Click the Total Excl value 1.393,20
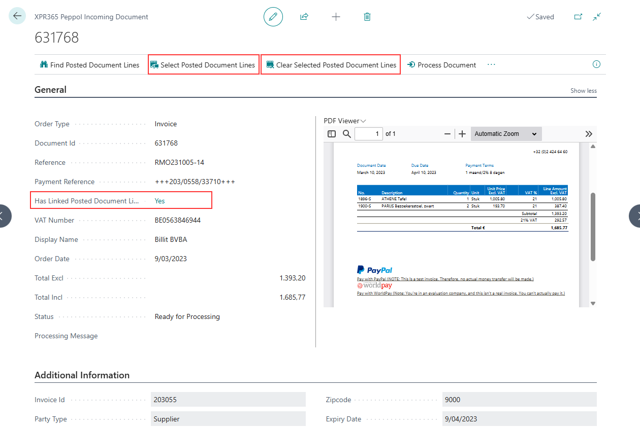This screenshot has width=640, height=428. 292,278
